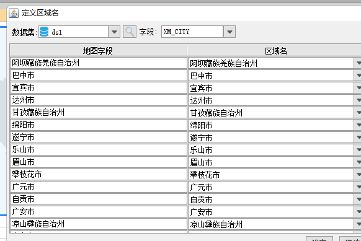Image resolution: width=361 pixels, height=241 pixels.
Task: Expand the 区域名 dropdown for 遂宁市
Action: 358,138
